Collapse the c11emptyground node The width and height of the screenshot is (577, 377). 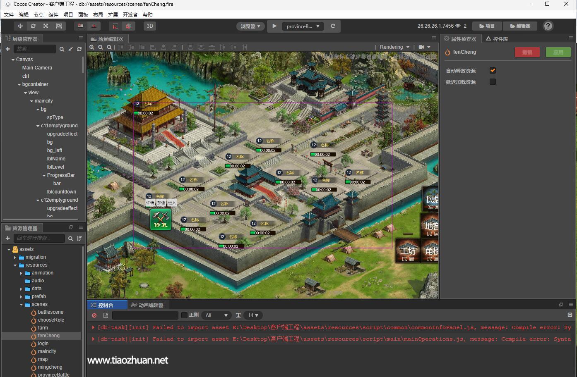tap(38, 126)
